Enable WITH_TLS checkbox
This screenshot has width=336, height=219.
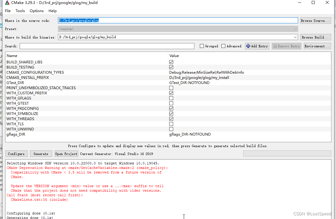[x=171, y=124]
